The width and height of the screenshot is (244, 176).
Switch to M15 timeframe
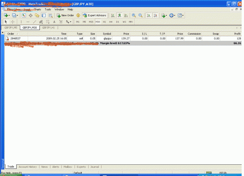pos(91,22)
